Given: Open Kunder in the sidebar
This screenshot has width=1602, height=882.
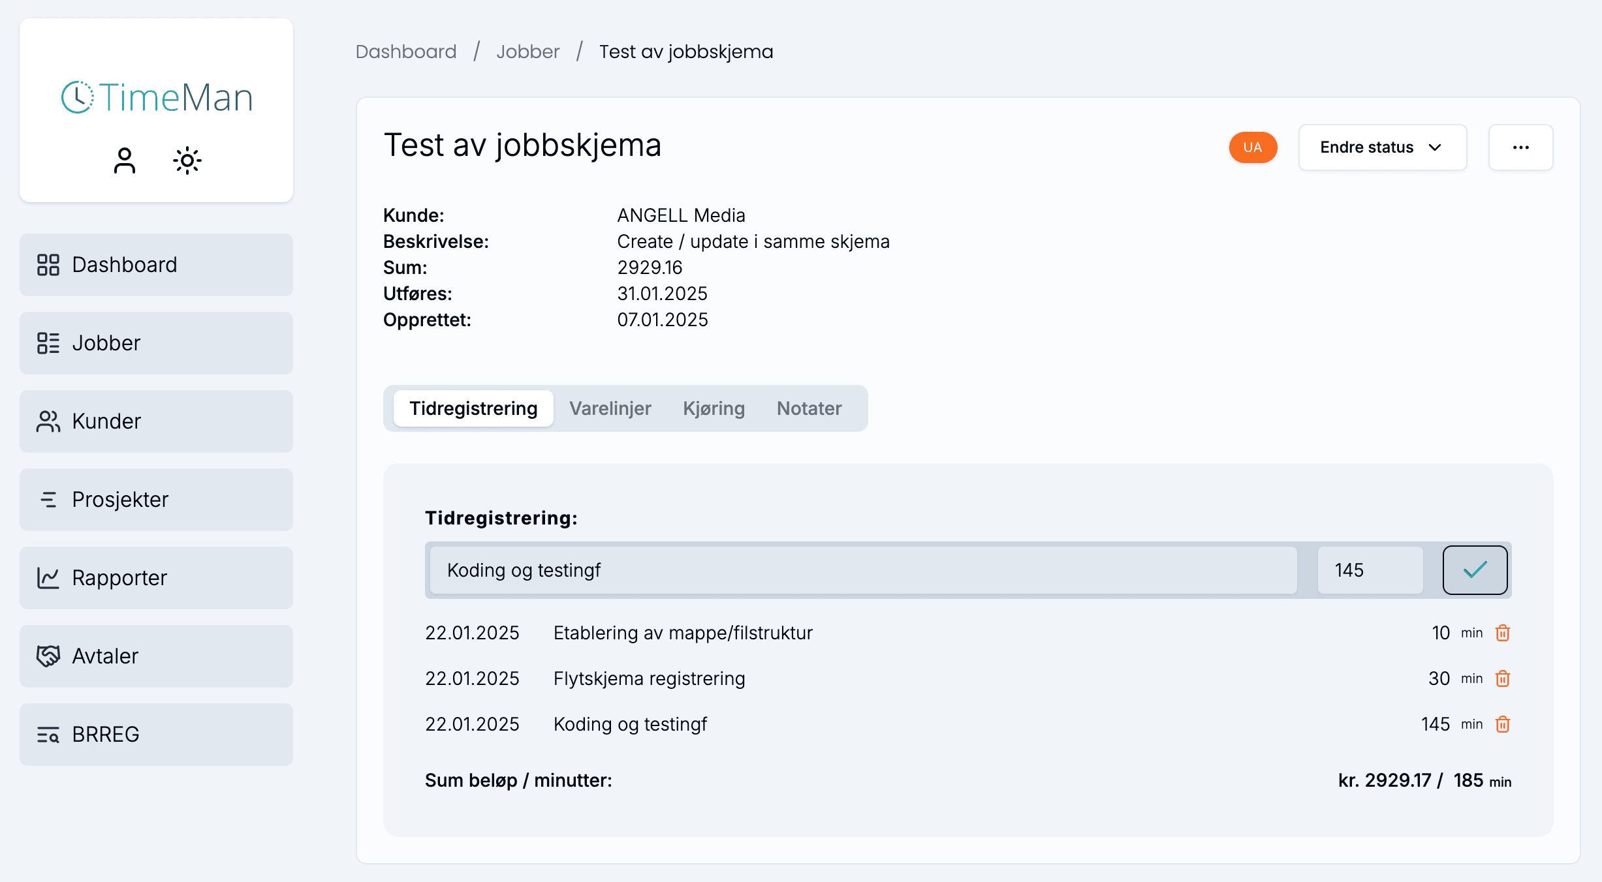Looking at the screenshot, I should click(156, 421).
